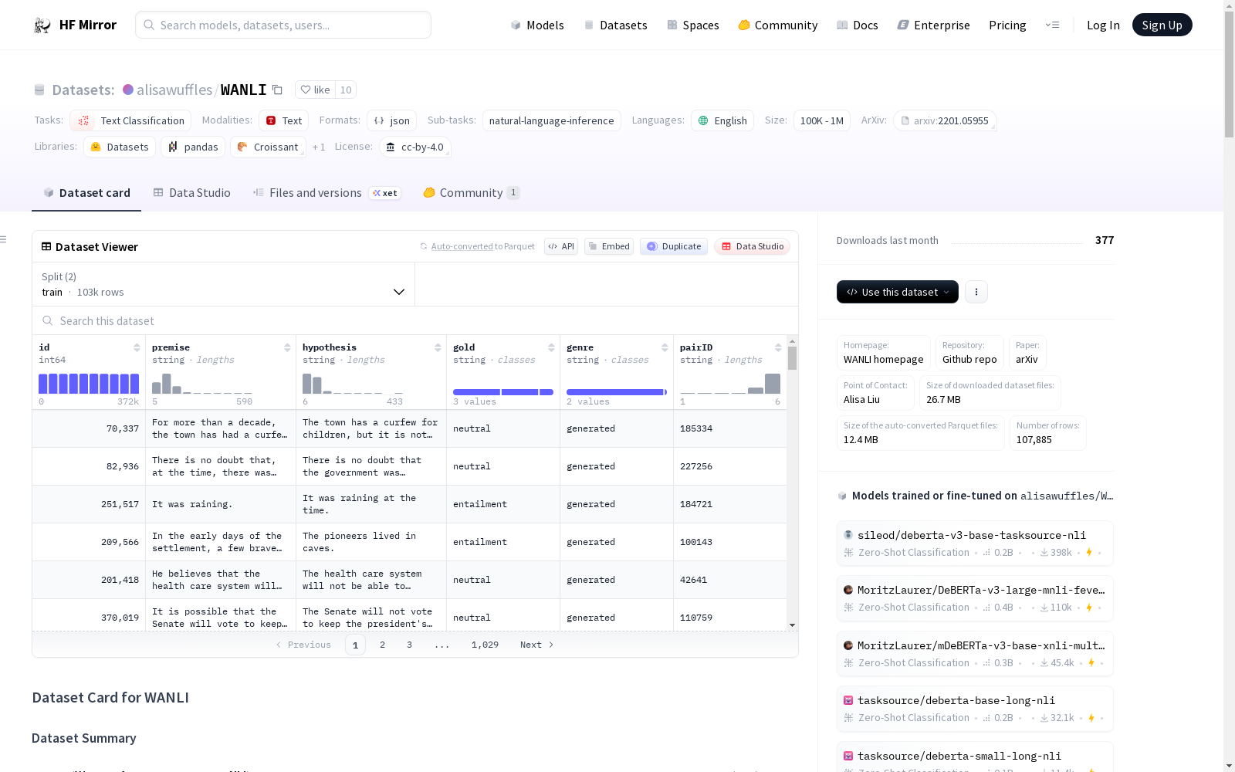Go to Next page of dataset rows
This screenshot has height=772, width=1235.
tap(536, 645)
